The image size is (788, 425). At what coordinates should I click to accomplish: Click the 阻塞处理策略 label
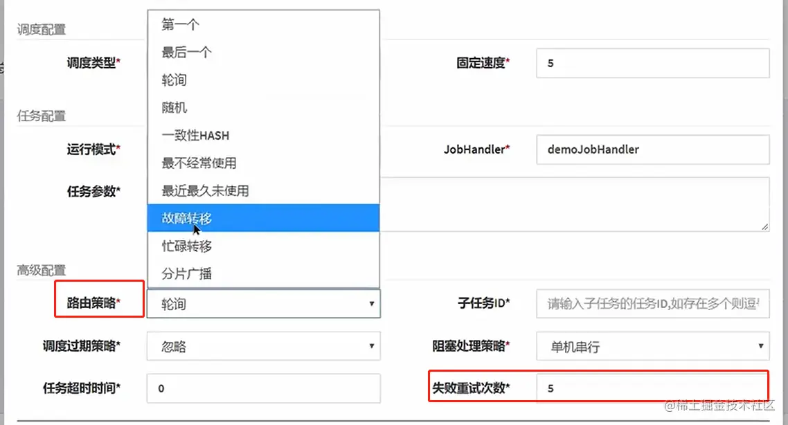point(471,345)
